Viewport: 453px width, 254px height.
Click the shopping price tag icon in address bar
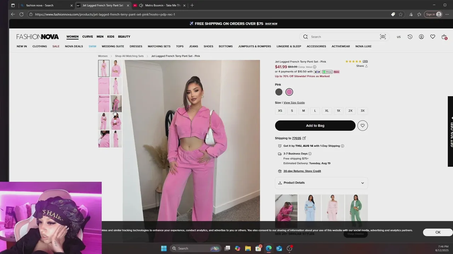393,14
